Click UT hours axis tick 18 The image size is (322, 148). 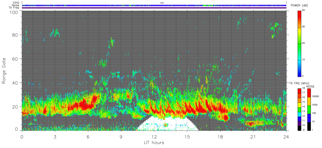(220, 137)
